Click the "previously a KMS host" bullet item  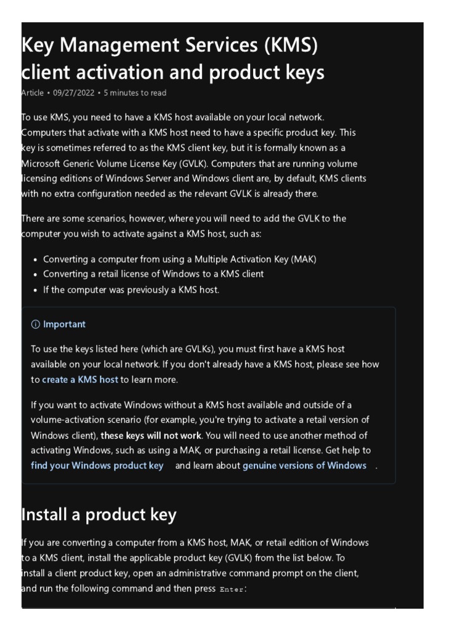(131, 289)
